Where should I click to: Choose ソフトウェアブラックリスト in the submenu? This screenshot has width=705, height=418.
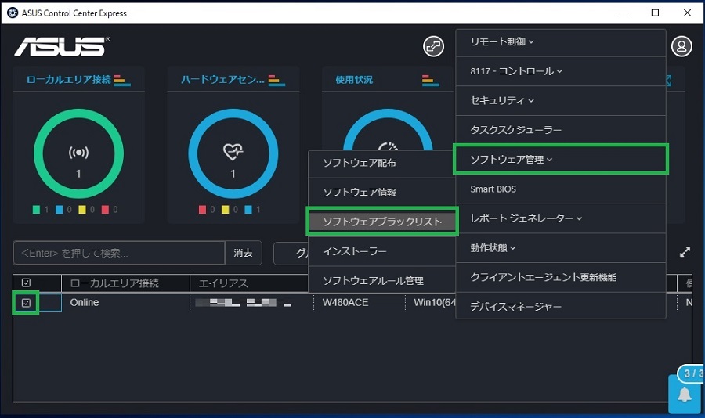381,222
